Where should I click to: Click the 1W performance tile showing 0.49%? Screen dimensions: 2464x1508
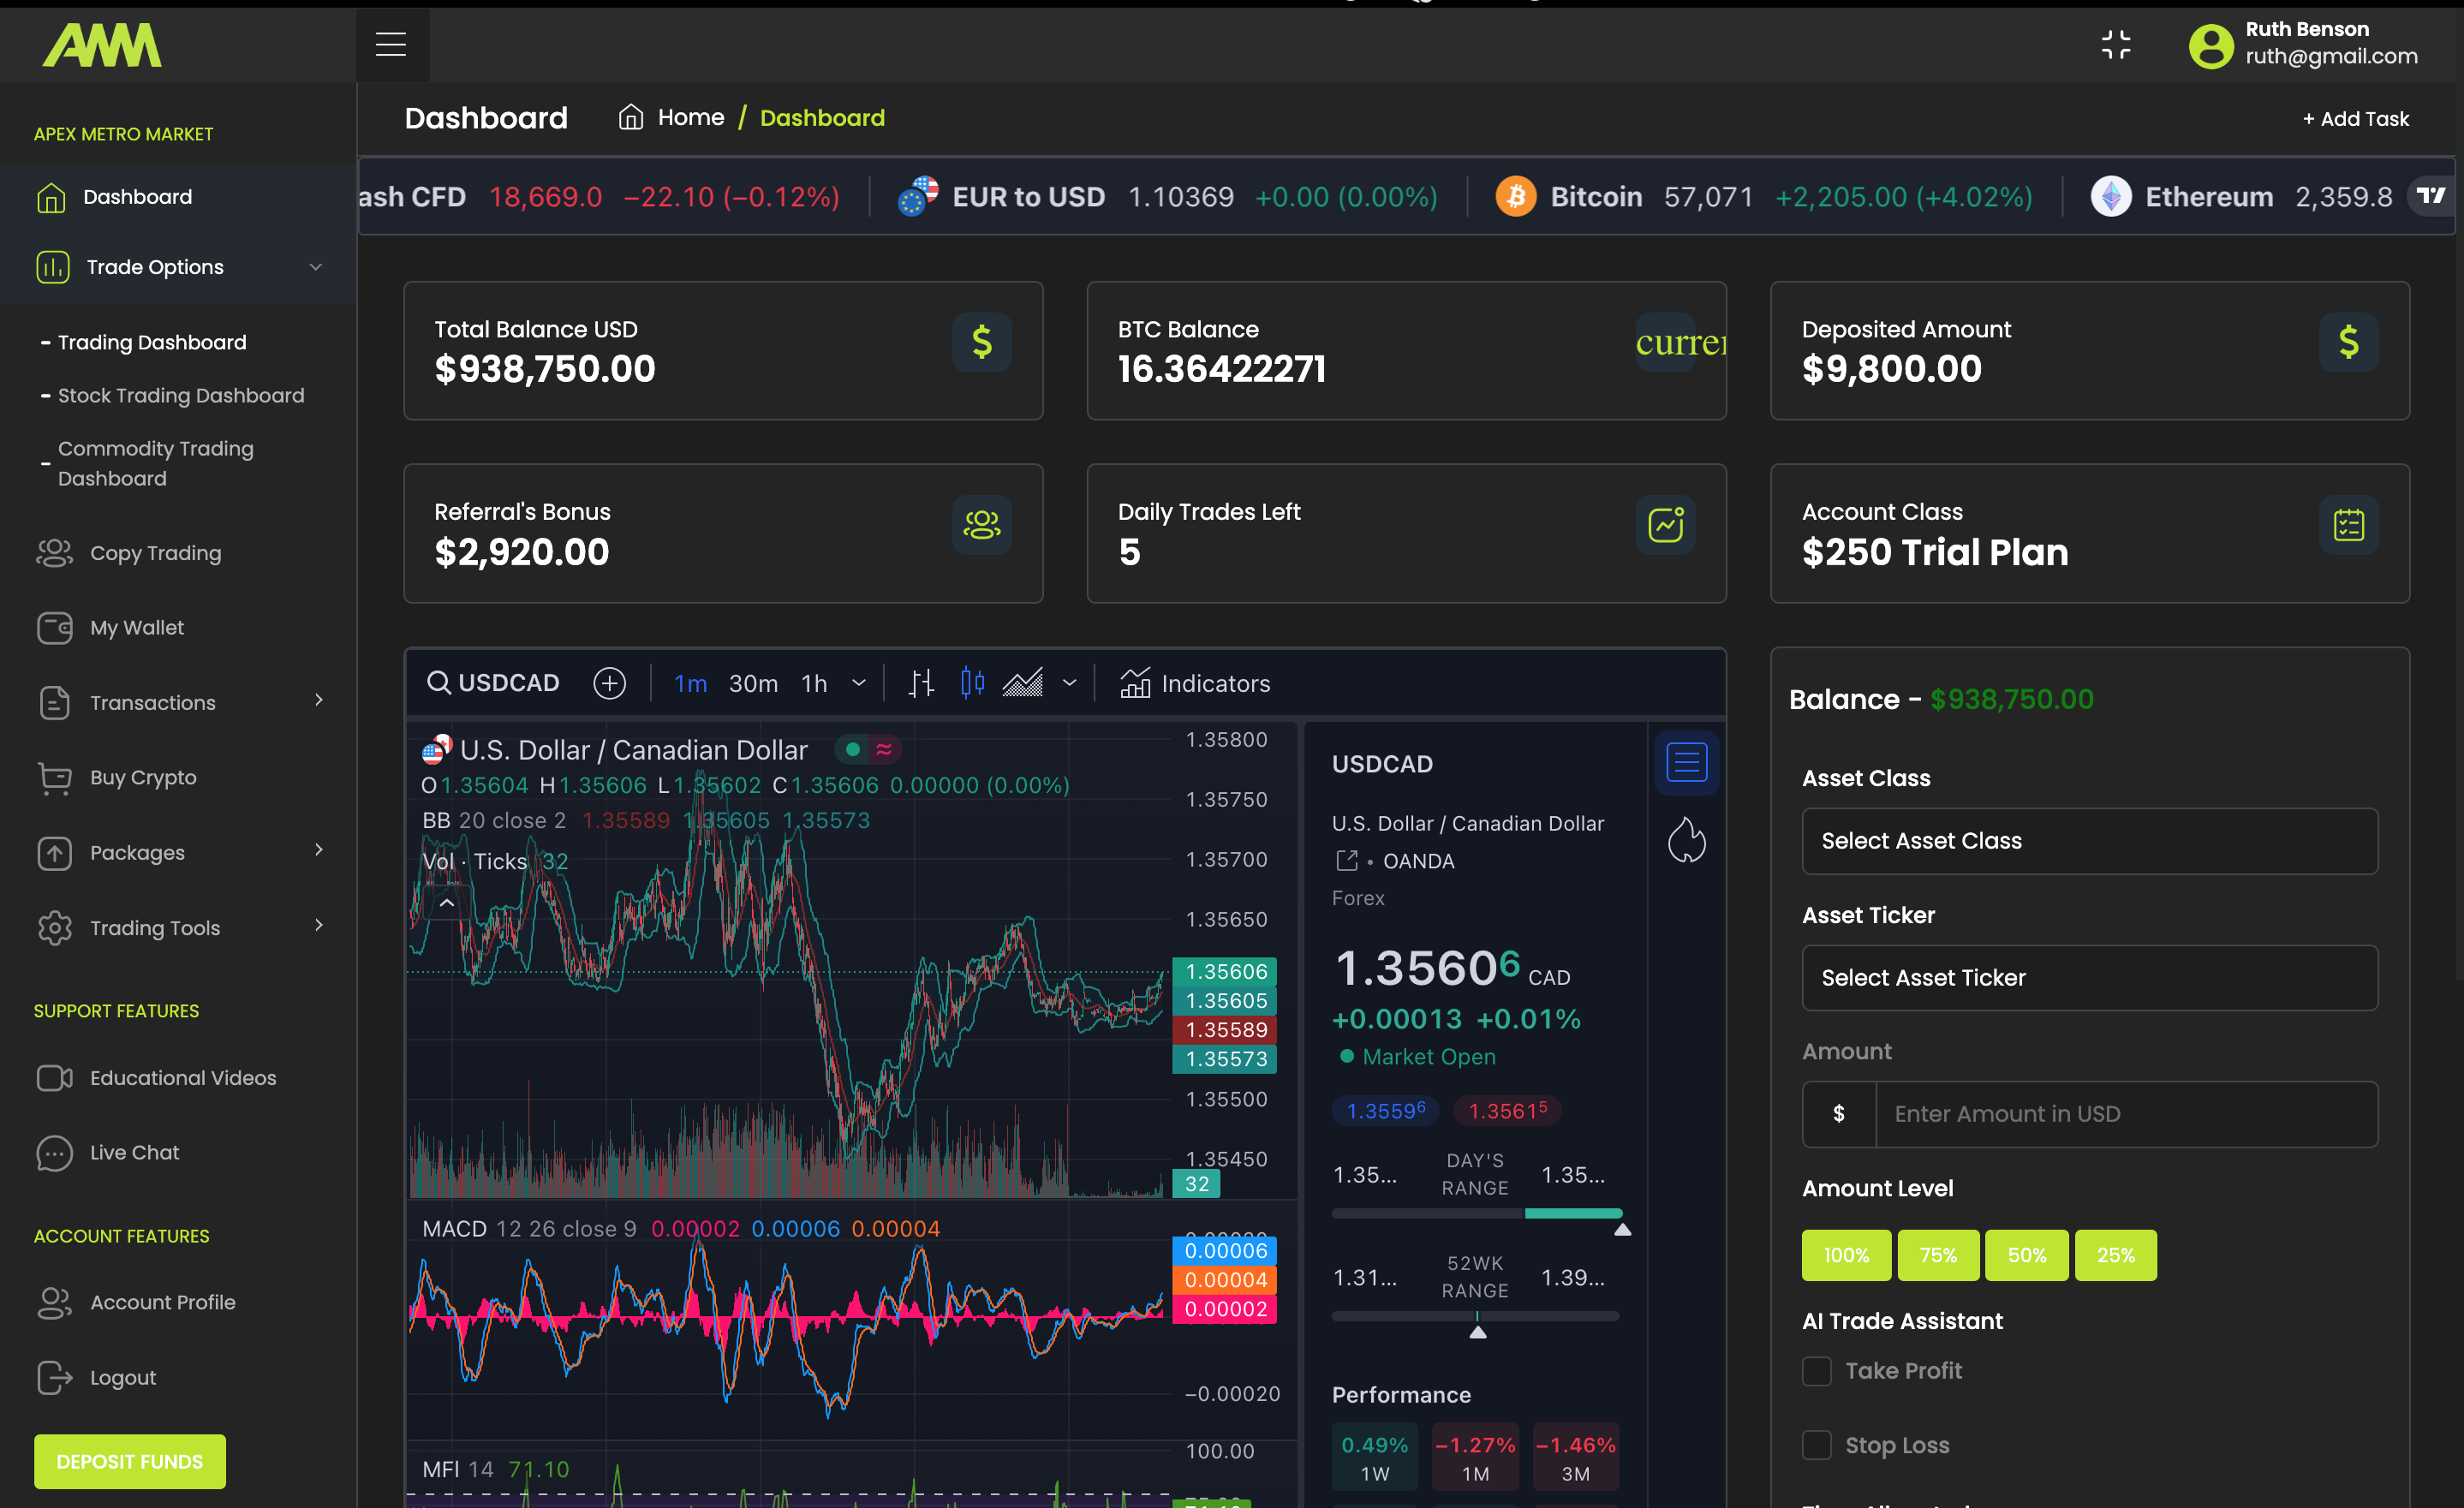pos(1375,1458)
